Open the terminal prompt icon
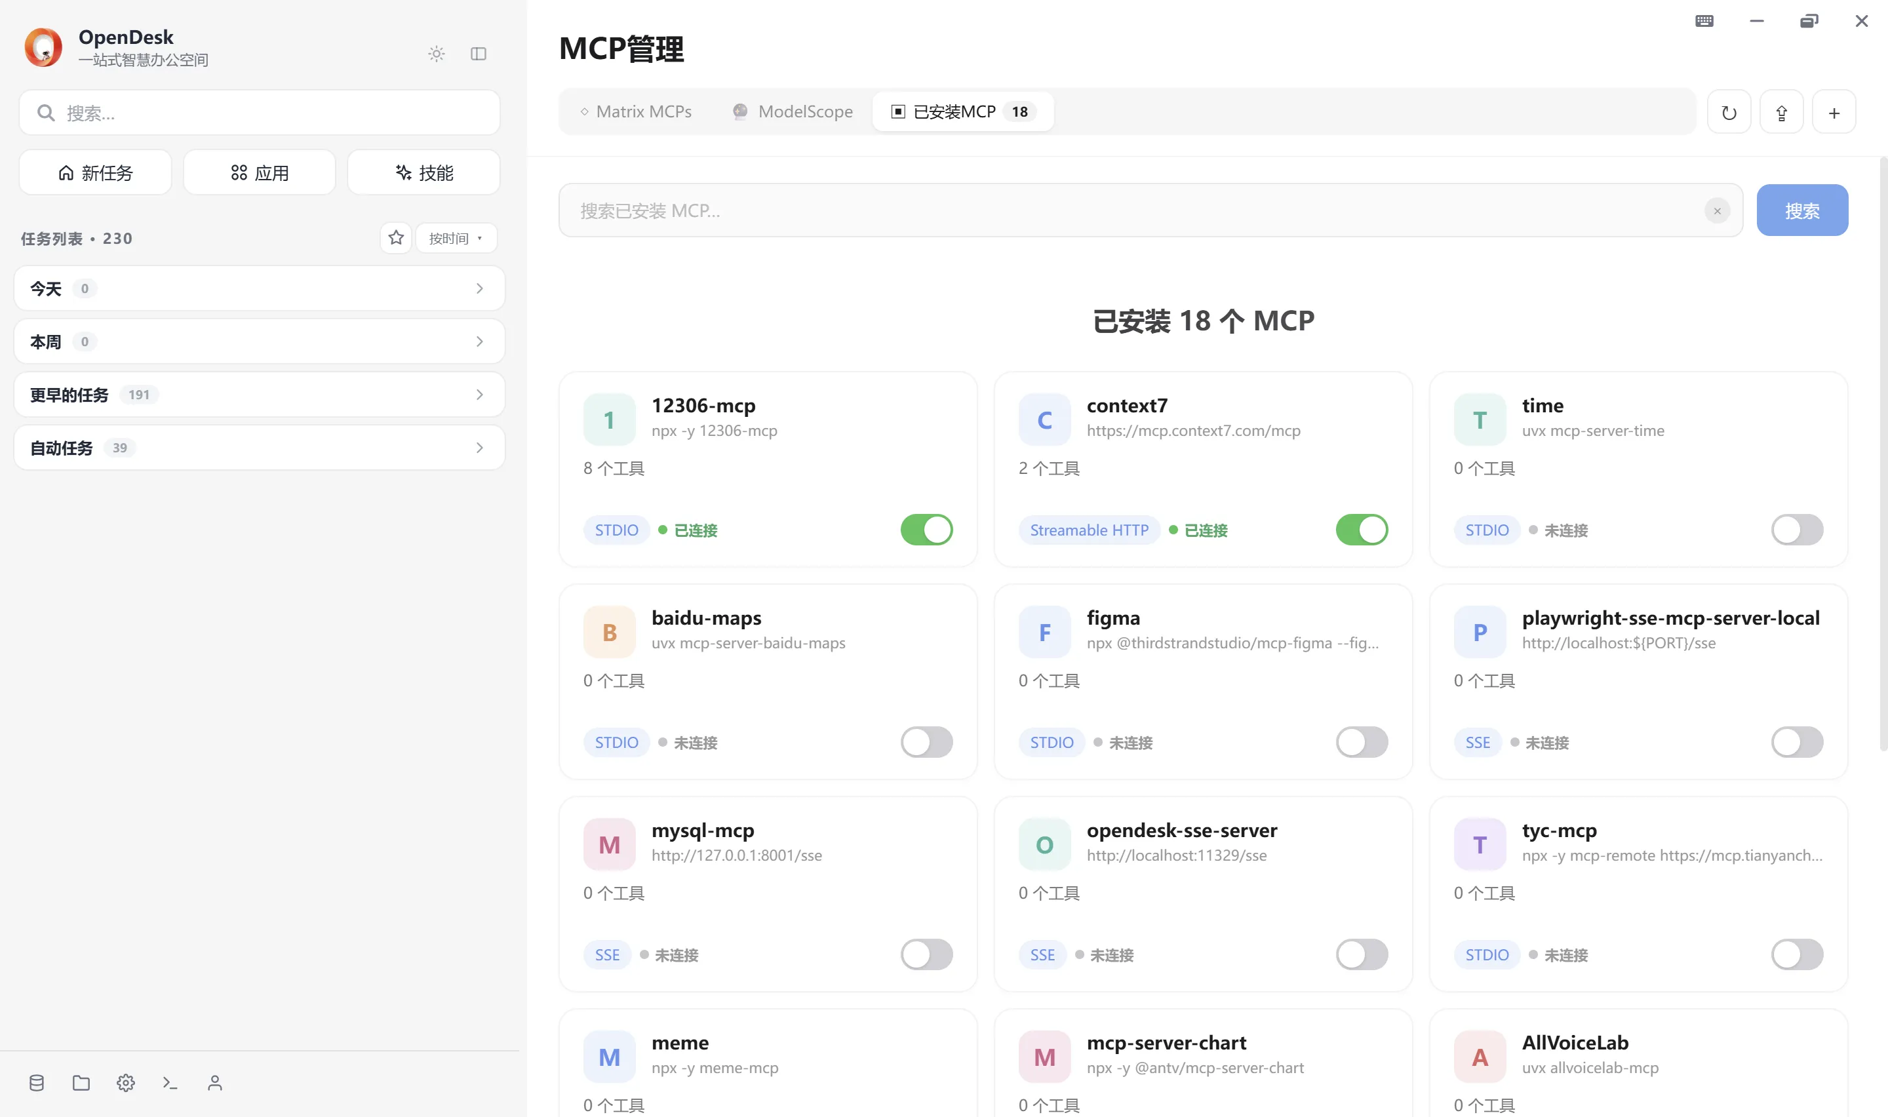The width and height of the screenshot is (1888, 1117). [x=170, y=1082]
